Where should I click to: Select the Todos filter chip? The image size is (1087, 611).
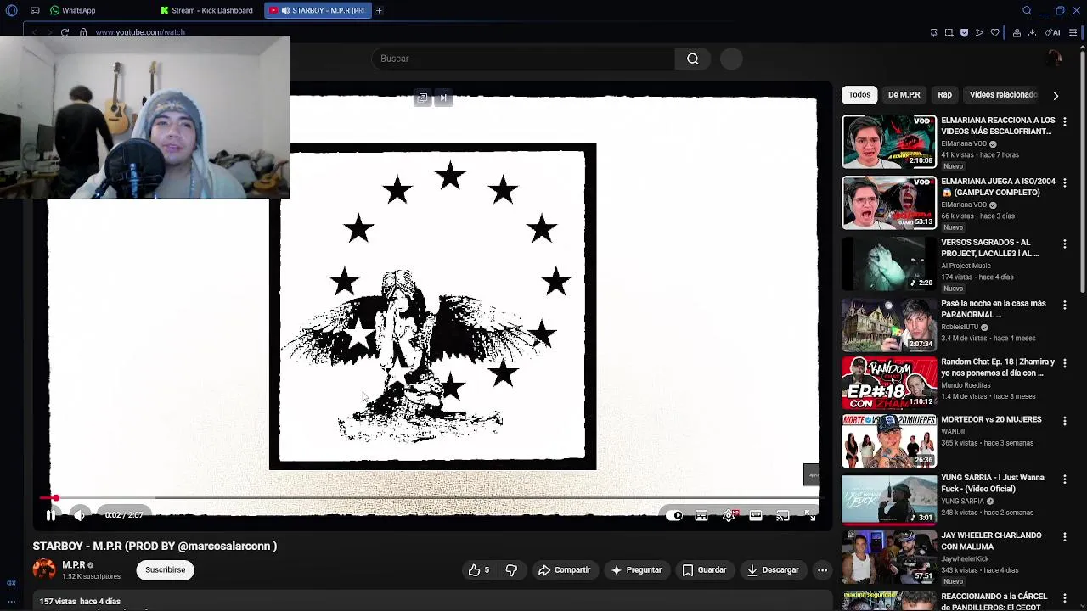859,95
